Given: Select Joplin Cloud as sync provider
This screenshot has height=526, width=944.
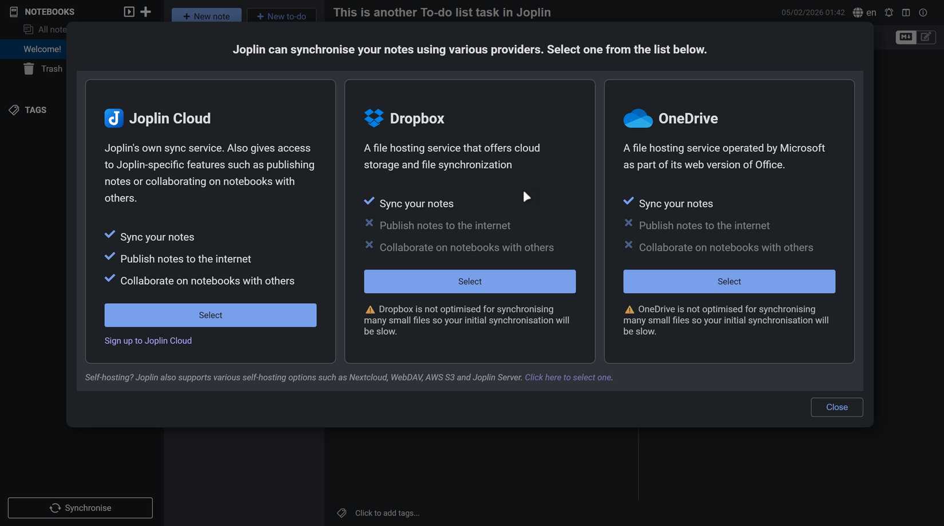Looking at the screenshot, I should 210,315.
